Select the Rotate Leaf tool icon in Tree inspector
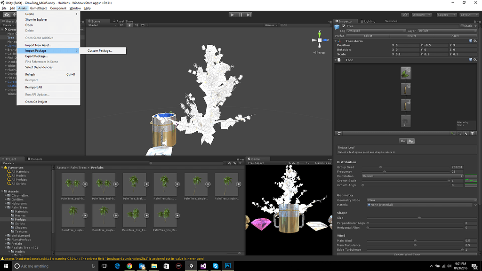Screen dimensions: 482x271 coord(410,141)
